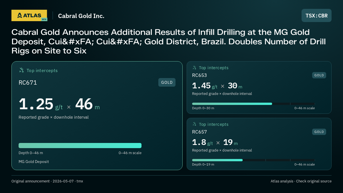The image size is (343, 193).
Task: Click the 'Depth 0–19 m' label
Action: [203, 164]
